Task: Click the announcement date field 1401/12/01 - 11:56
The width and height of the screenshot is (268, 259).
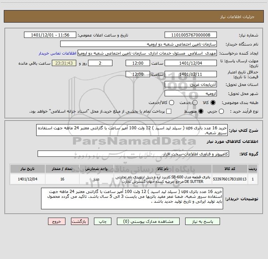Action: coord(50,35)
